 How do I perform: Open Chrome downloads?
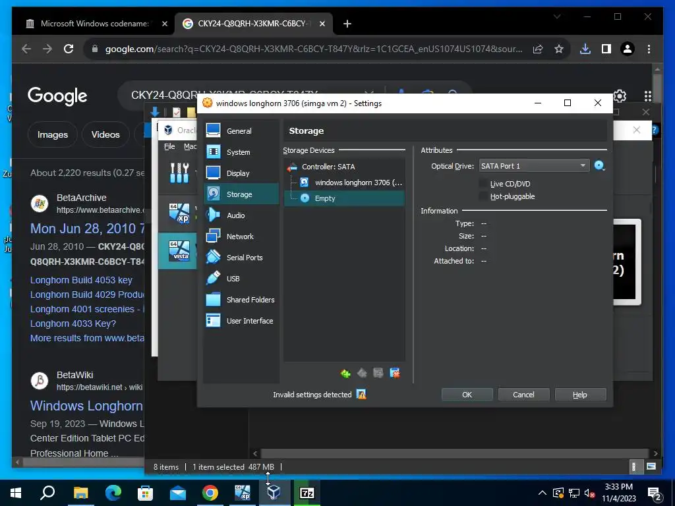(x=585, y=49)
